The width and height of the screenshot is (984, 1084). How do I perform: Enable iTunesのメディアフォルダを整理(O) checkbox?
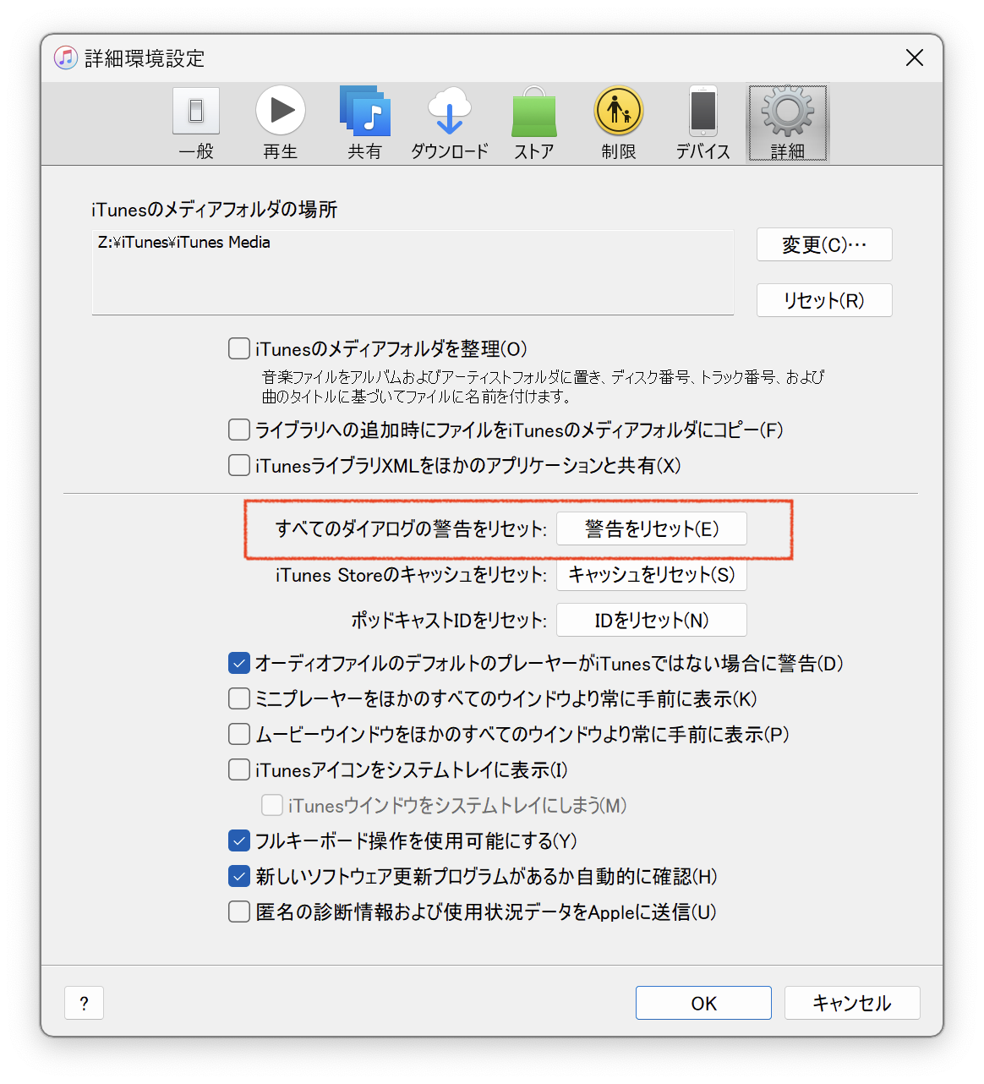point(239,348)
